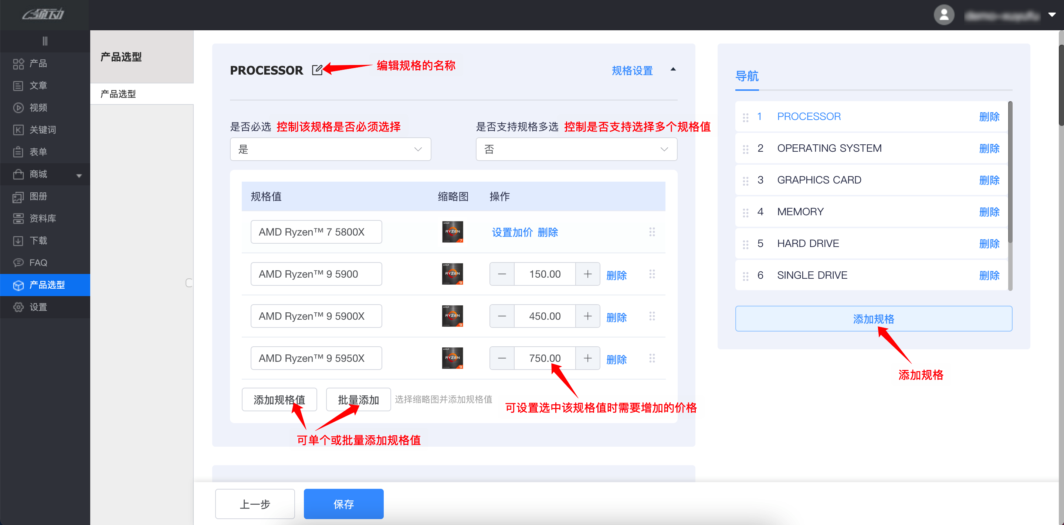Click the 保存 button
The image size is (1064, 525).
[x=343, y=504]
